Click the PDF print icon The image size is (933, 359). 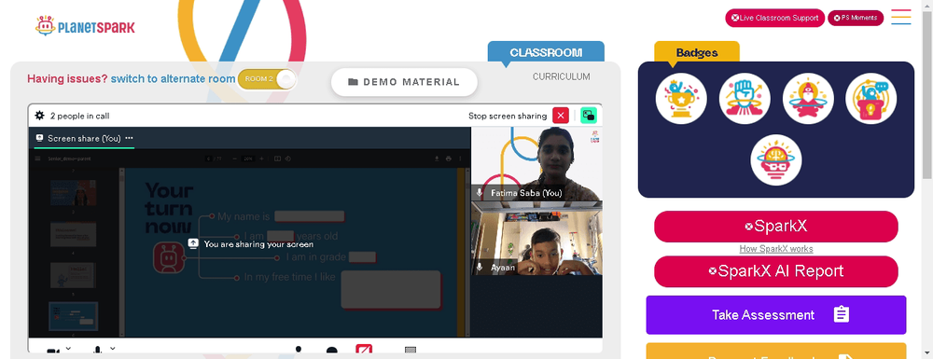pos(448,159)
